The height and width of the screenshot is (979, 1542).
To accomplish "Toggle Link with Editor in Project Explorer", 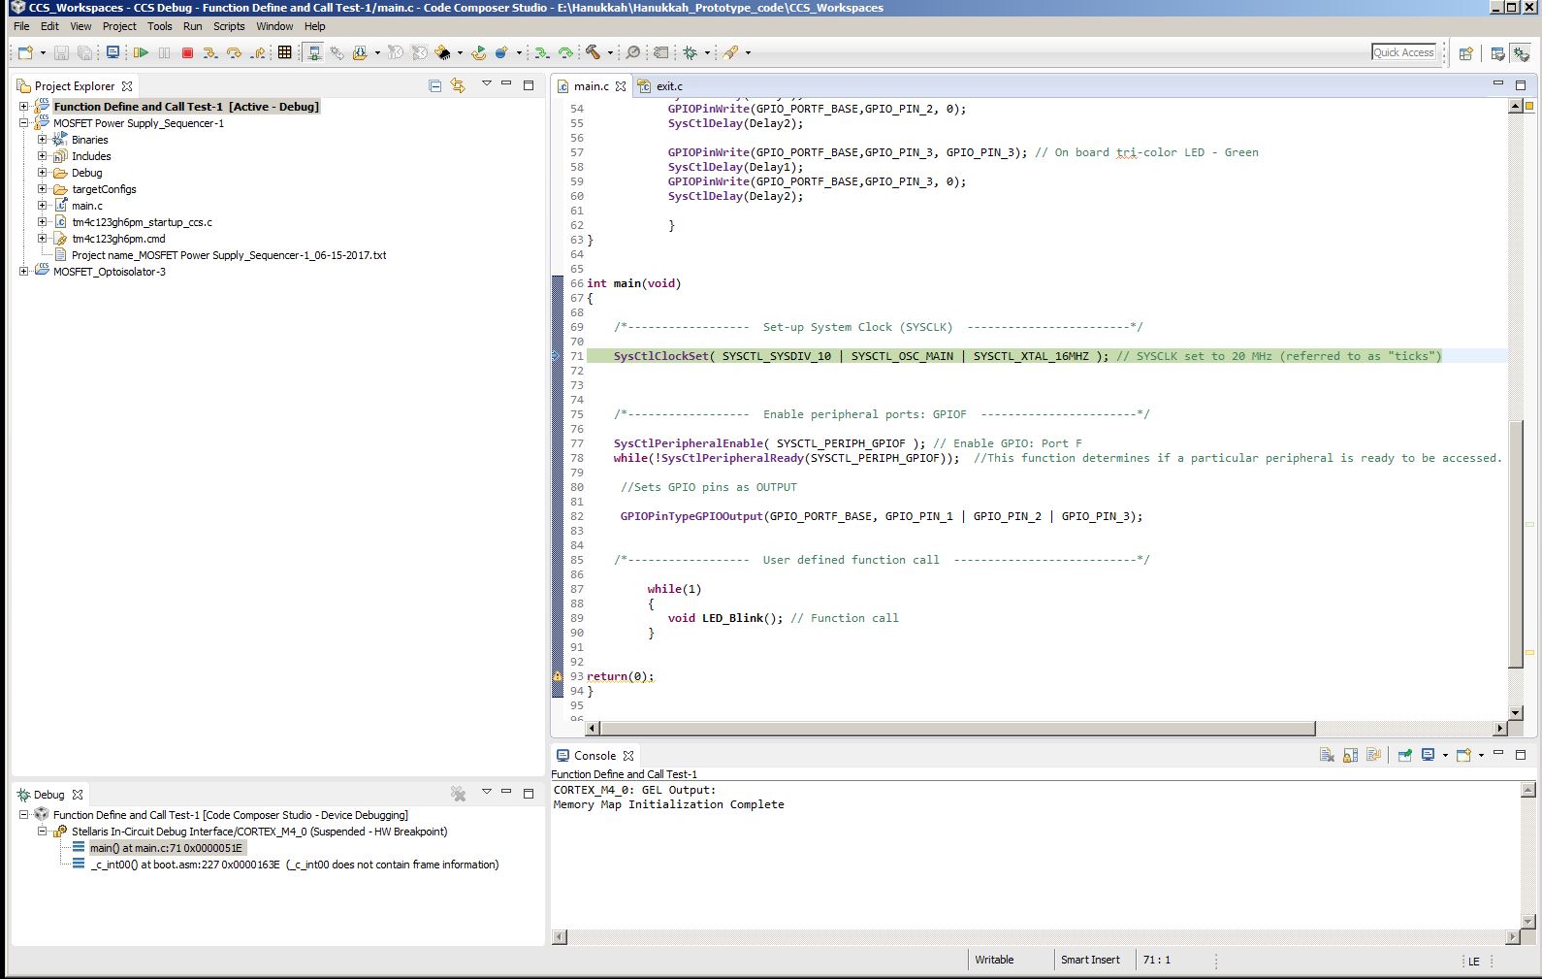I will click(x=458, y=85).
